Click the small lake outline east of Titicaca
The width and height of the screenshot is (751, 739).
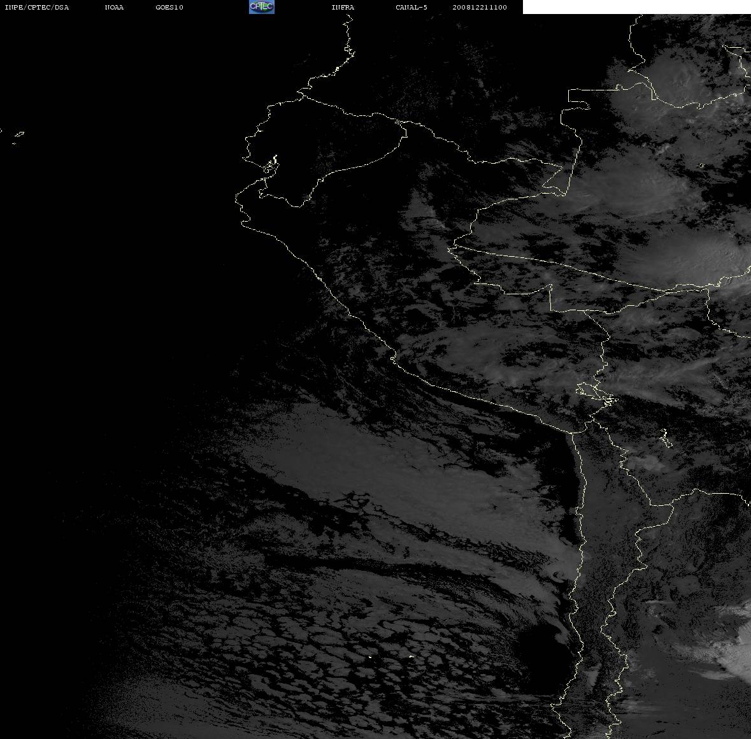point(665,438)
